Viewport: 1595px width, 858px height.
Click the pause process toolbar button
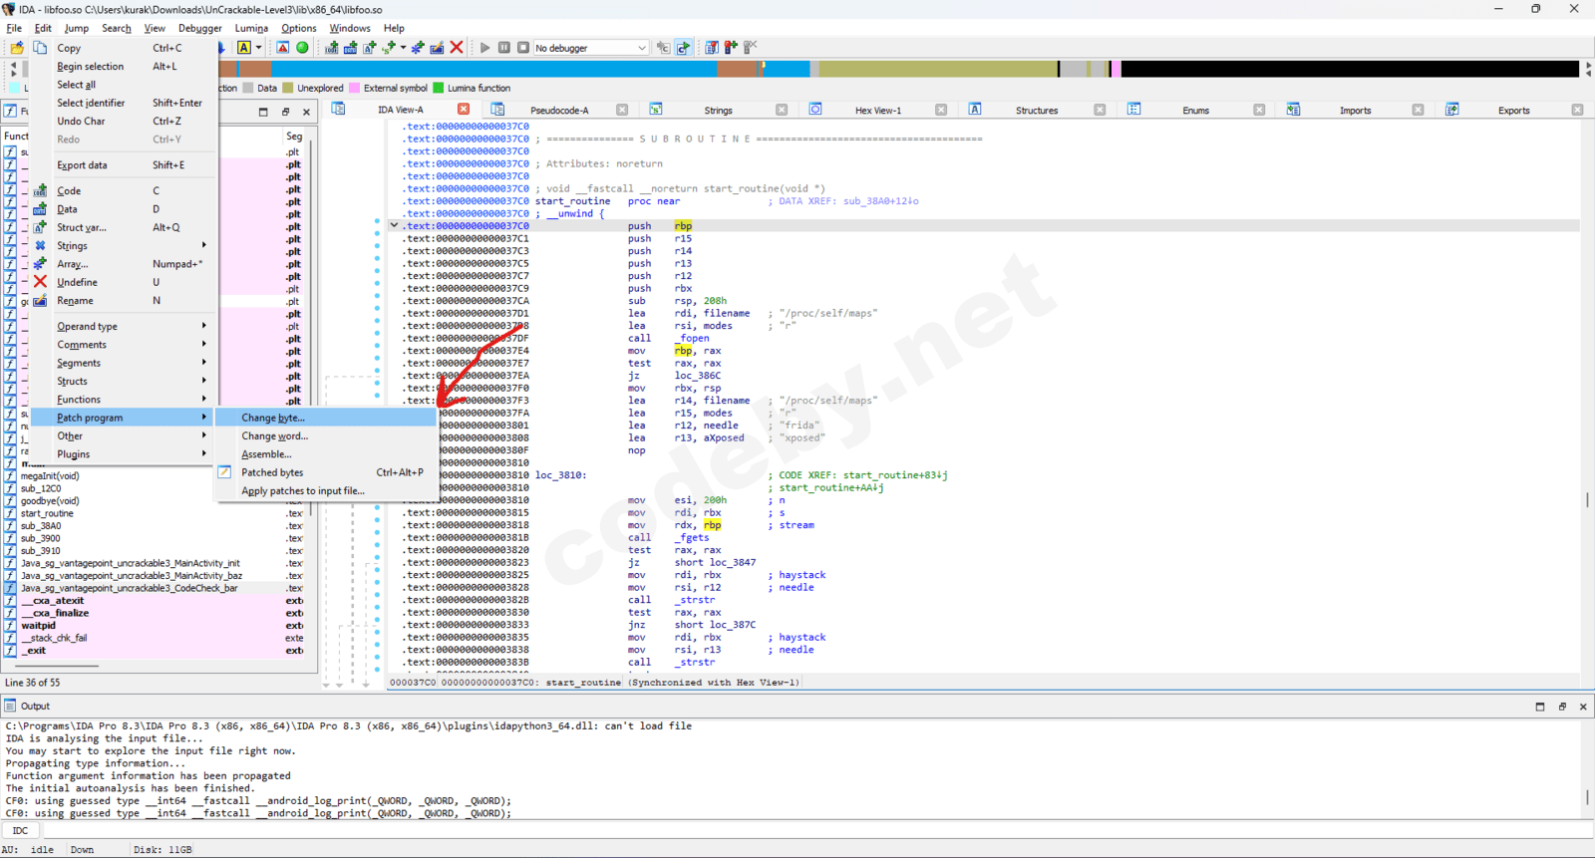[504, 48]
